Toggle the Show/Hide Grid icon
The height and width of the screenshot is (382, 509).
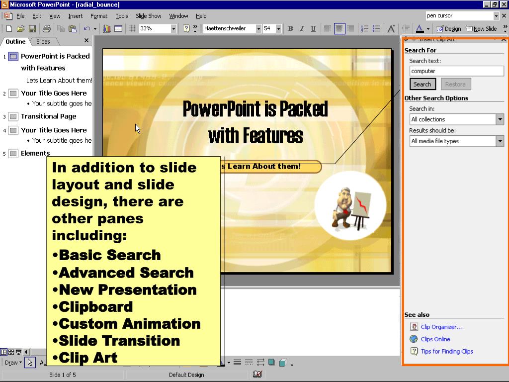point(132,28)
